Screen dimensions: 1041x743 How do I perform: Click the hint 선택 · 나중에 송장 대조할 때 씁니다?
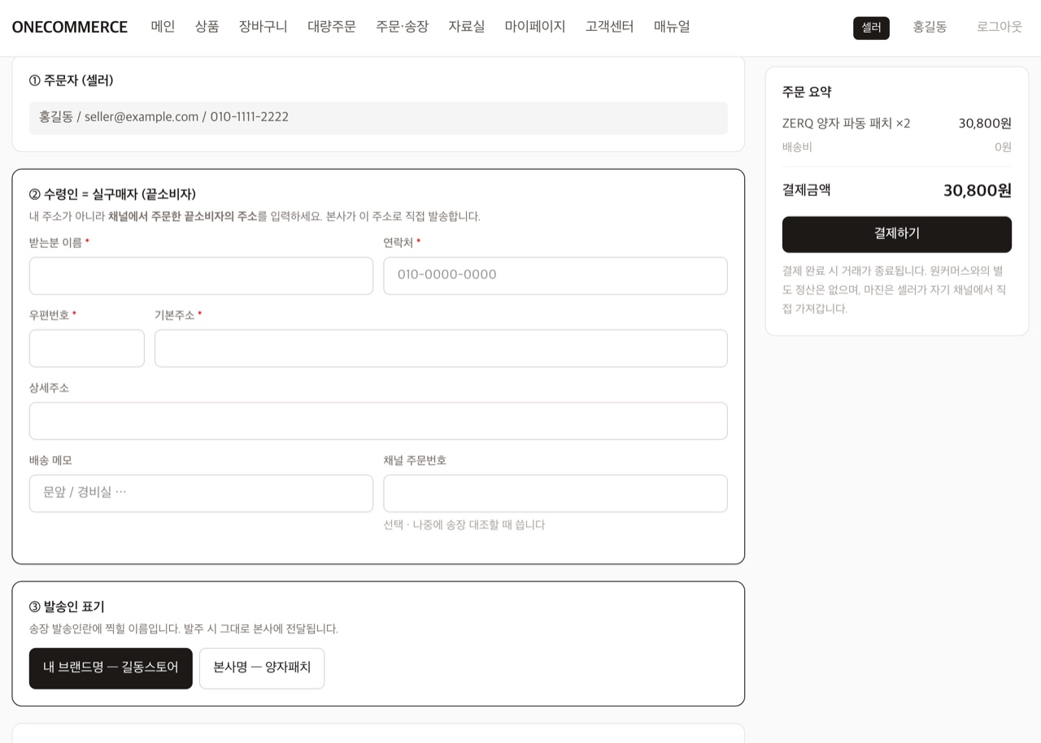point(464,525)
